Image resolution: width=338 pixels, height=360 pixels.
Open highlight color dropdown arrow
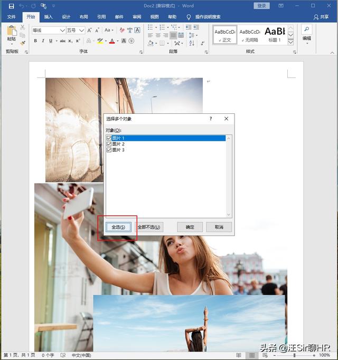[x=106, y=41]
